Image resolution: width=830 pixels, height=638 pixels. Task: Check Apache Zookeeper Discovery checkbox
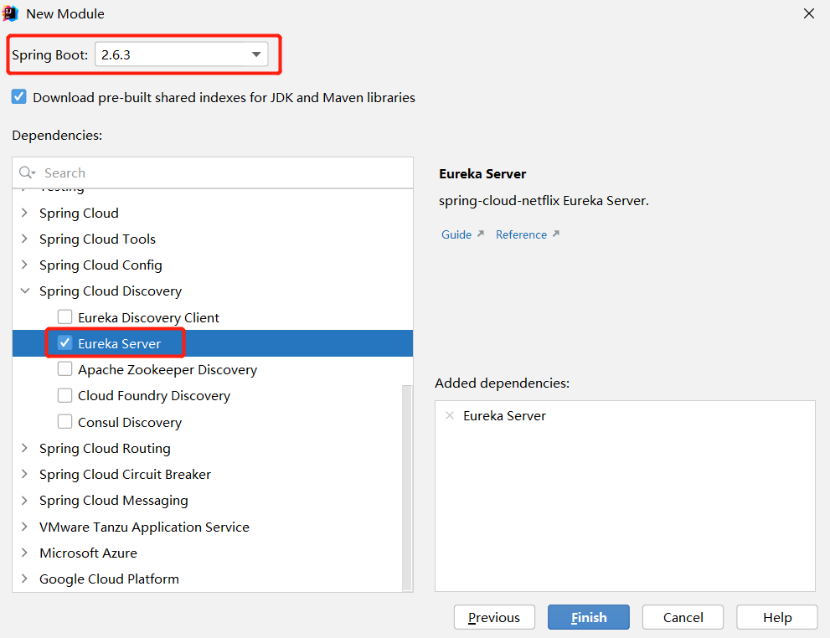(x=64, y=368)
